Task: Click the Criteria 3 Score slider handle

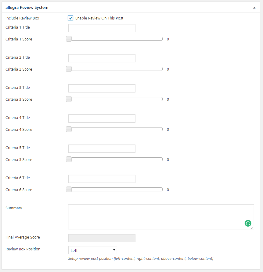Action: 69,99
